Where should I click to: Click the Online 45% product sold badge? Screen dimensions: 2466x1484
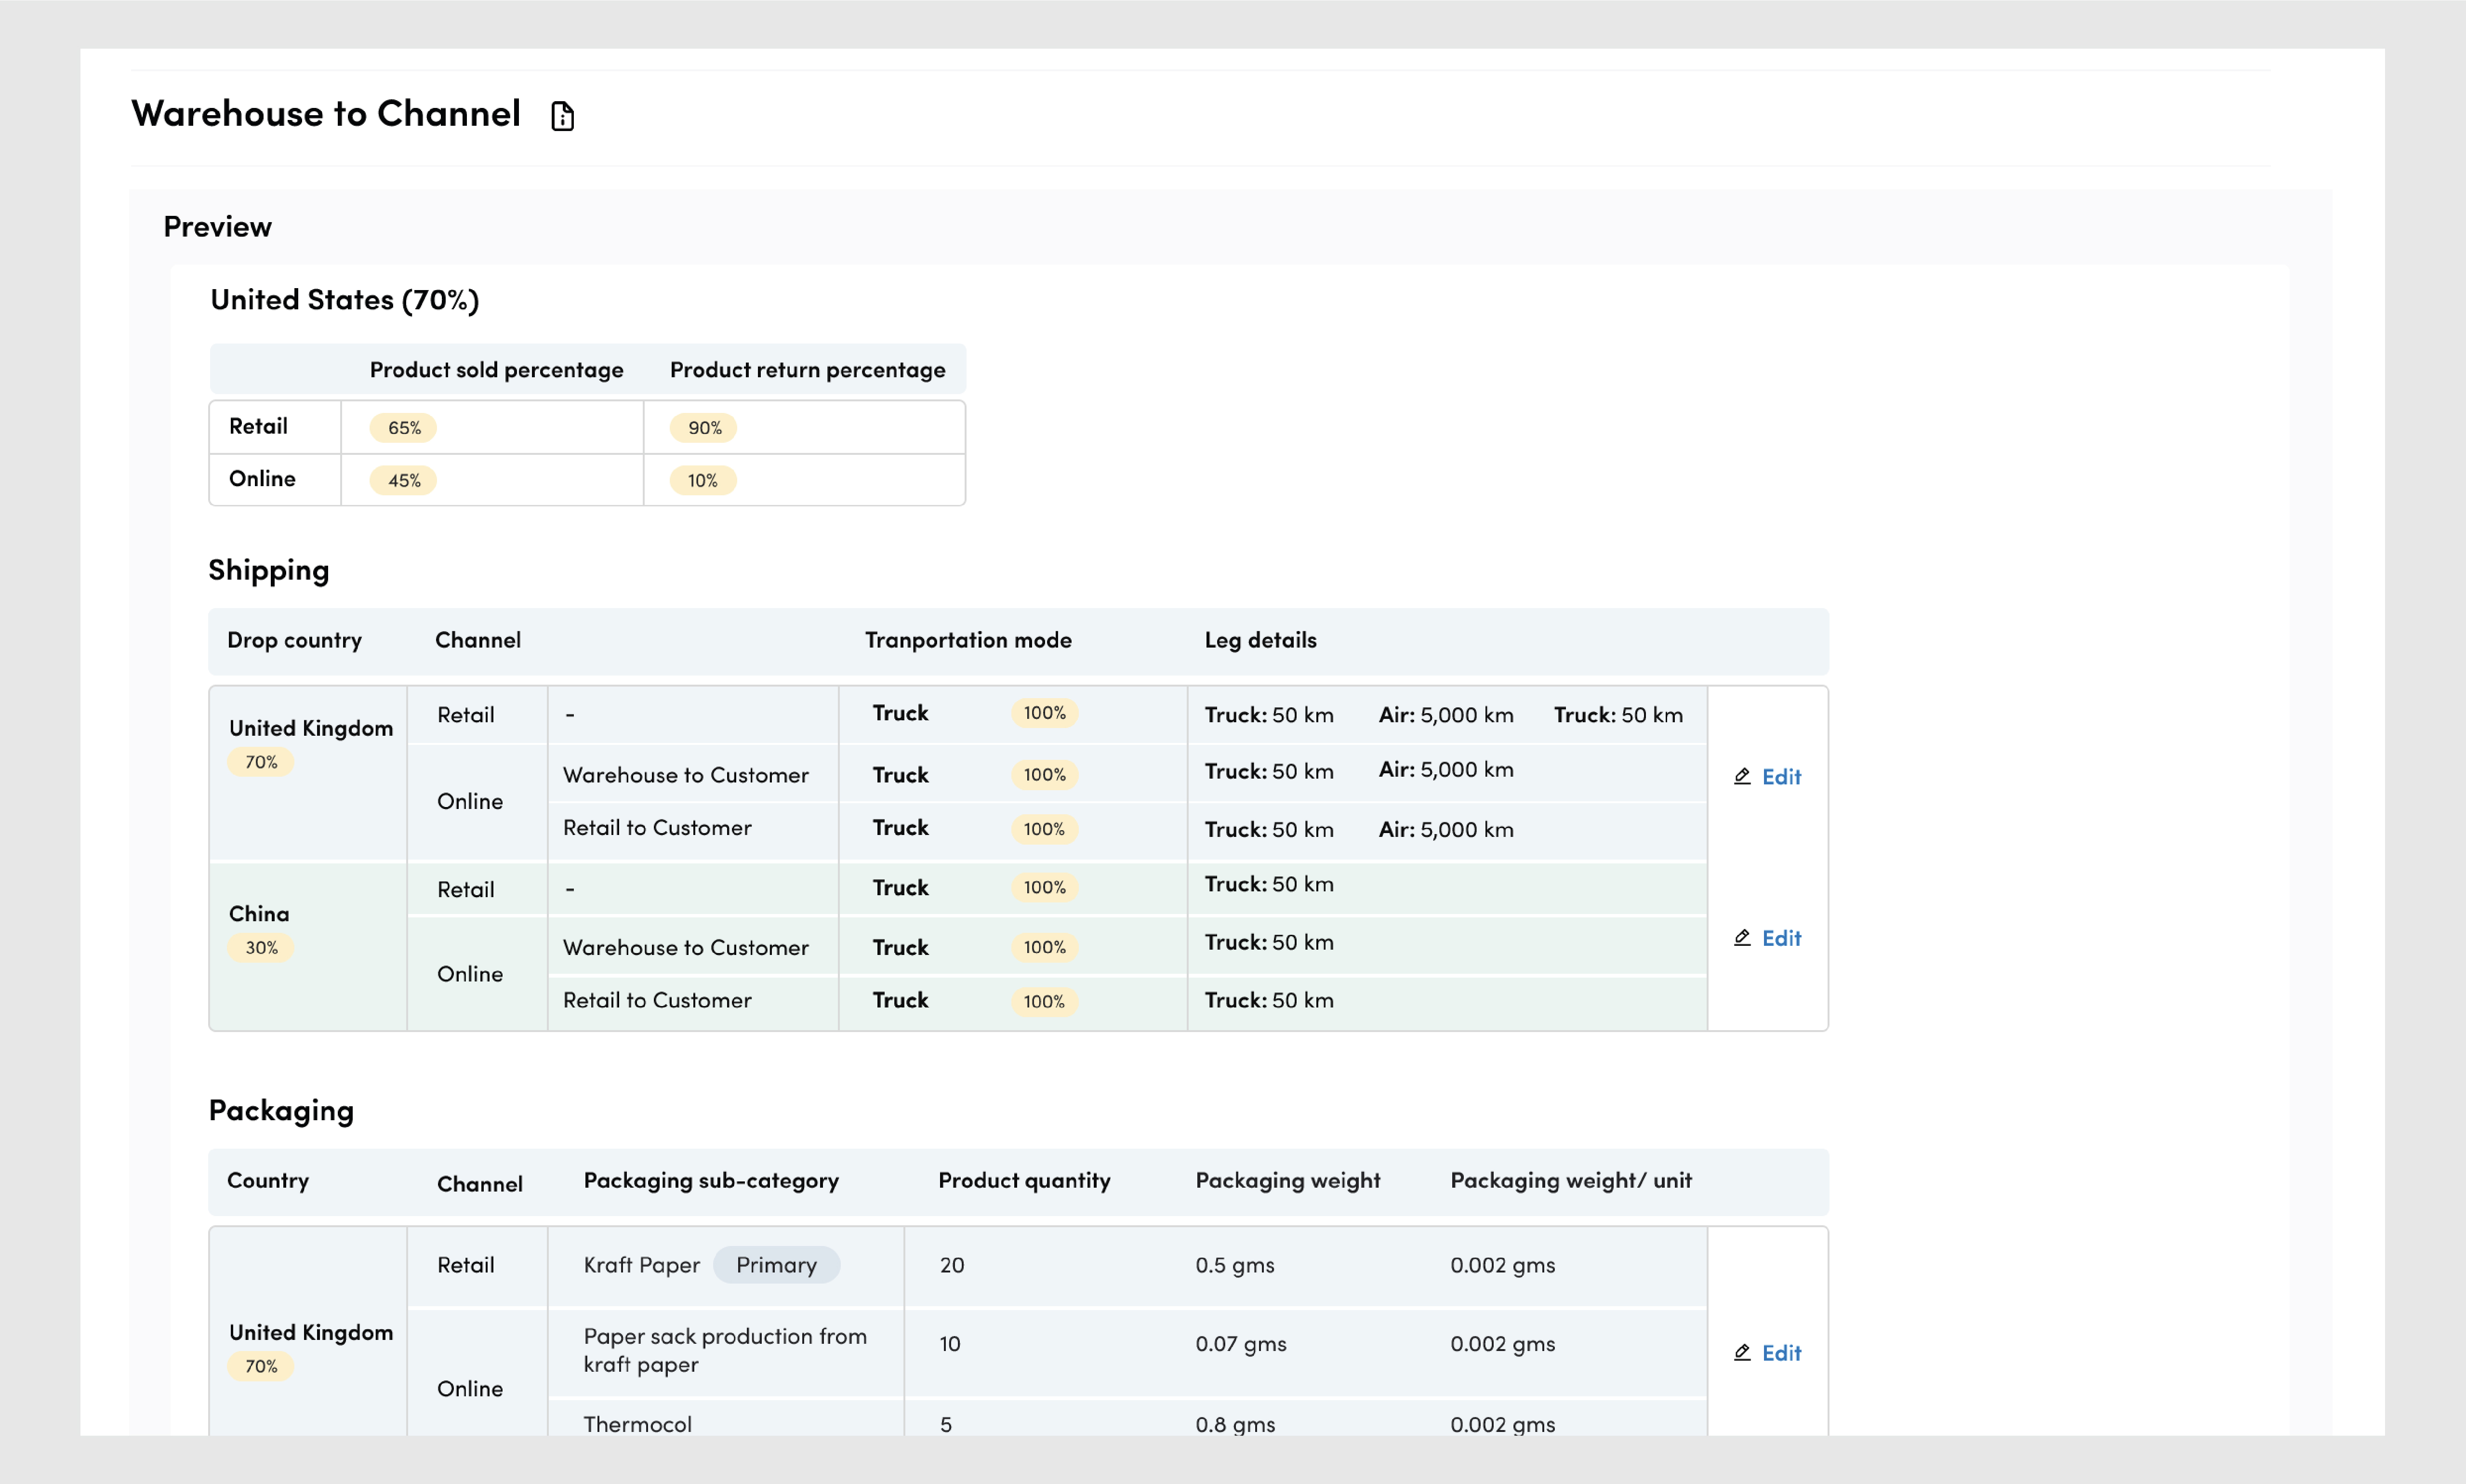[x=404, y=481]
